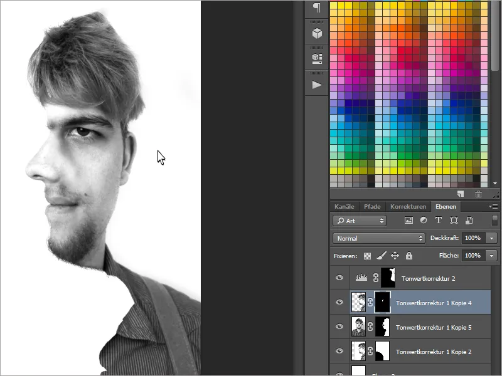
Task: Select the Tonwertkorrektur 1 Kopie 5 layer name
Action: click(x=434, y=327)
